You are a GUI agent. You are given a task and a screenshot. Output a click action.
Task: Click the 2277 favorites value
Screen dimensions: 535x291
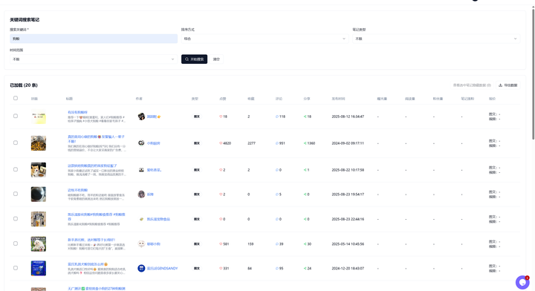click(x=251, y=143)
